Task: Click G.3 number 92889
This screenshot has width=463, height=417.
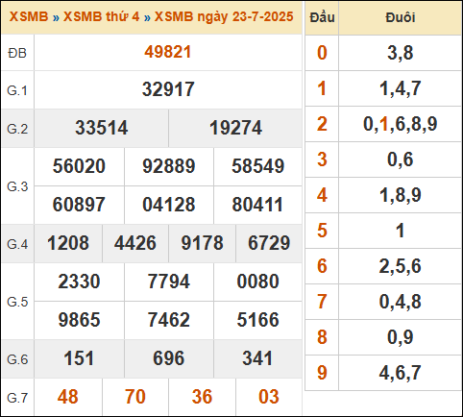Action: [x=169, y=166]
